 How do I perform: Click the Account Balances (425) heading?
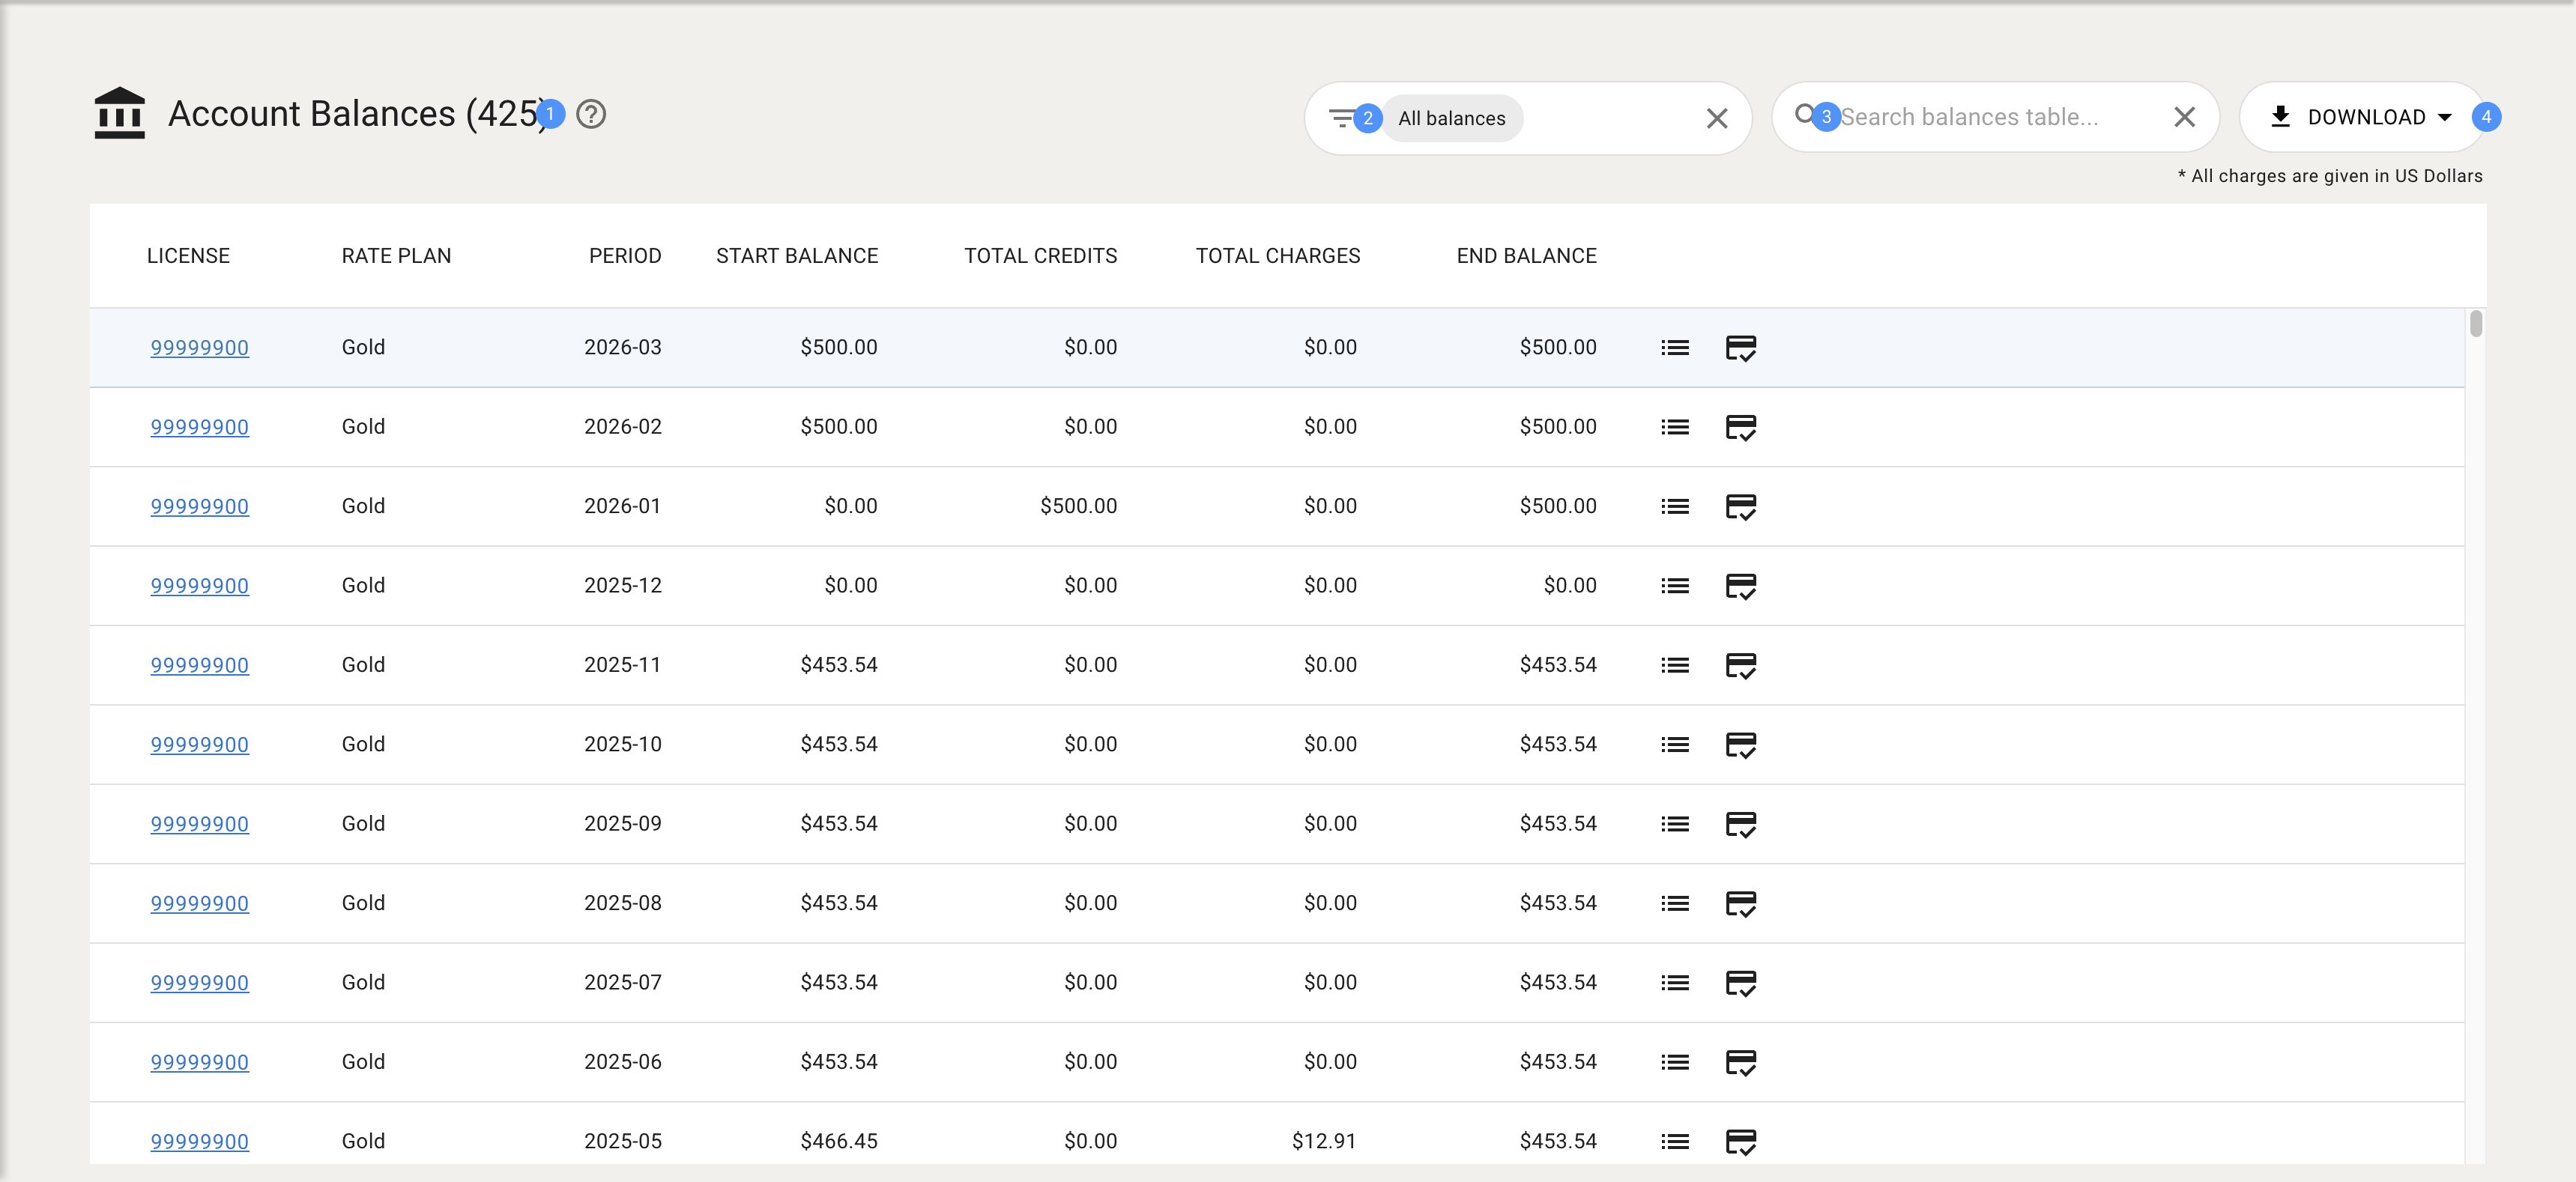[x=358, y=114]
